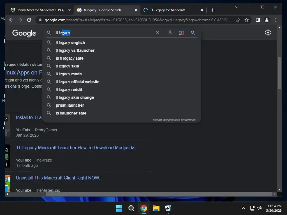The height and width of the screenshot is (215, 287).
Task: Select suggestion 'is tl legacy safe'
Action: click(x=122, y=58)
